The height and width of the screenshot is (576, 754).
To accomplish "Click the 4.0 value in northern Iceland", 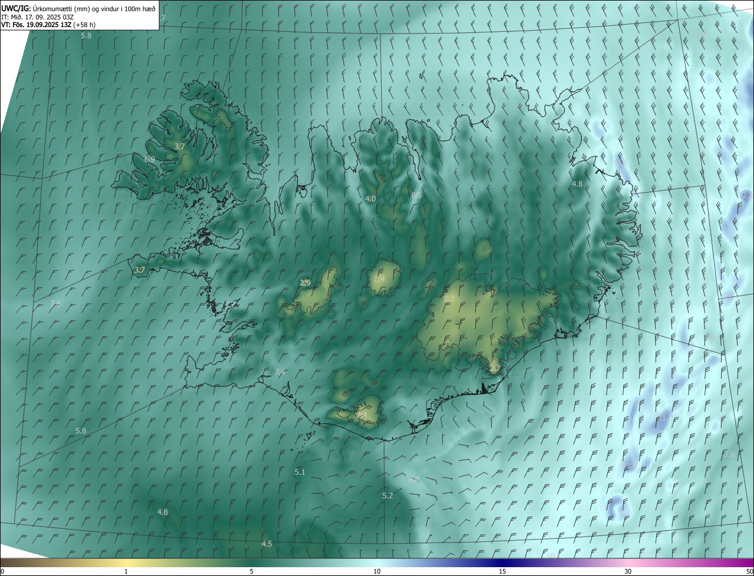I will pos(371,199).
